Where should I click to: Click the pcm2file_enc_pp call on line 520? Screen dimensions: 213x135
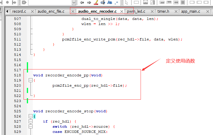pos(71,86)
